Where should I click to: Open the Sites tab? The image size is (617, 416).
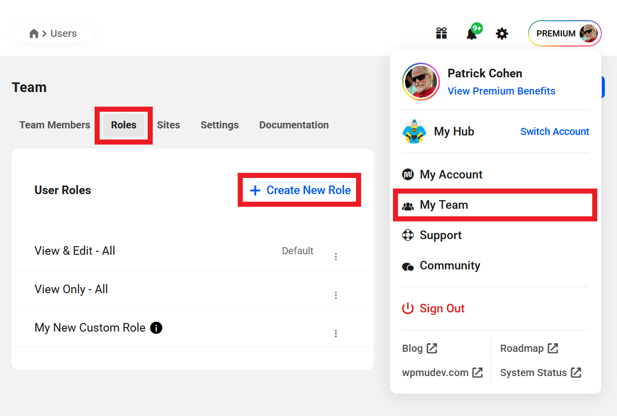coord(168,125)
